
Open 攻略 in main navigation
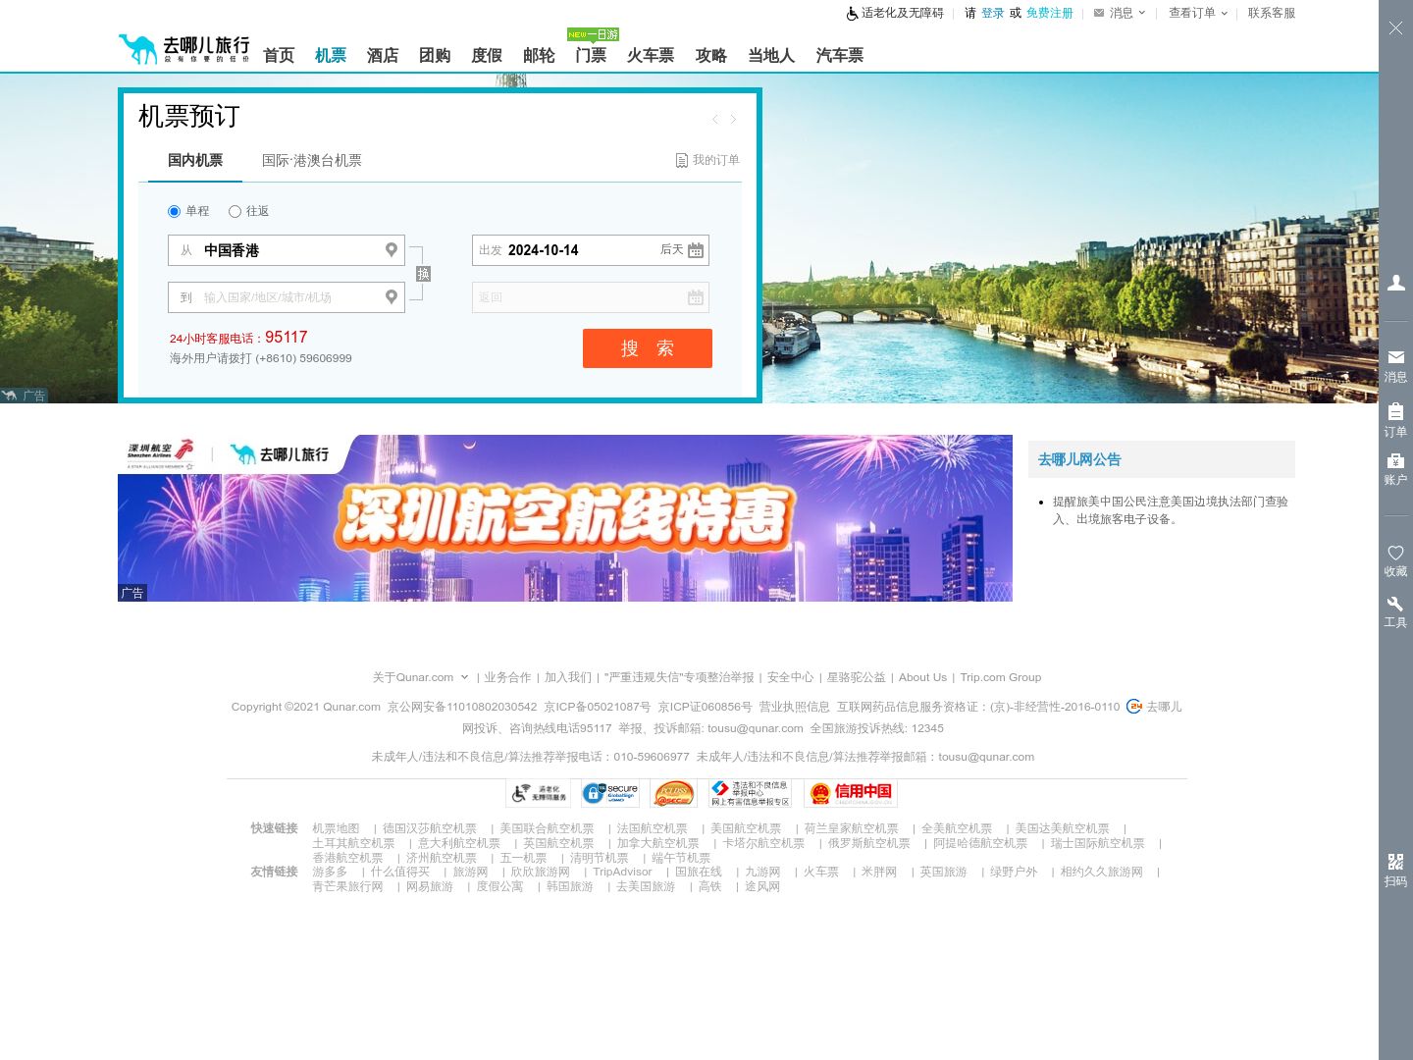point(711,56)
